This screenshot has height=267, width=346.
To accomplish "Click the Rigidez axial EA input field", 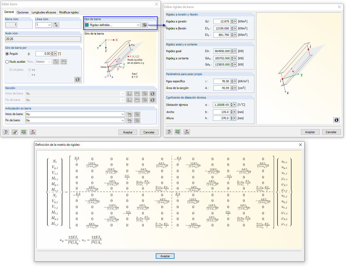I will pyautogui.click(x=222, y=51).
